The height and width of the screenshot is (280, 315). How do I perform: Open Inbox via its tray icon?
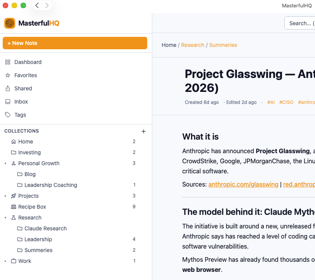coord(8,102)
